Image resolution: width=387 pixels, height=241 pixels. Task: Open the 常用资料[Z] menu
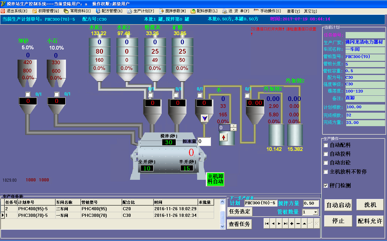[x=78, y=11]
